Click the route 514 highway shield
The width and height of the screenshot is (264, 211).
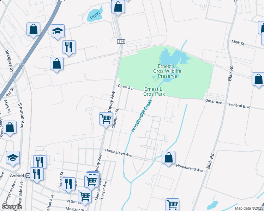(121, 41)
